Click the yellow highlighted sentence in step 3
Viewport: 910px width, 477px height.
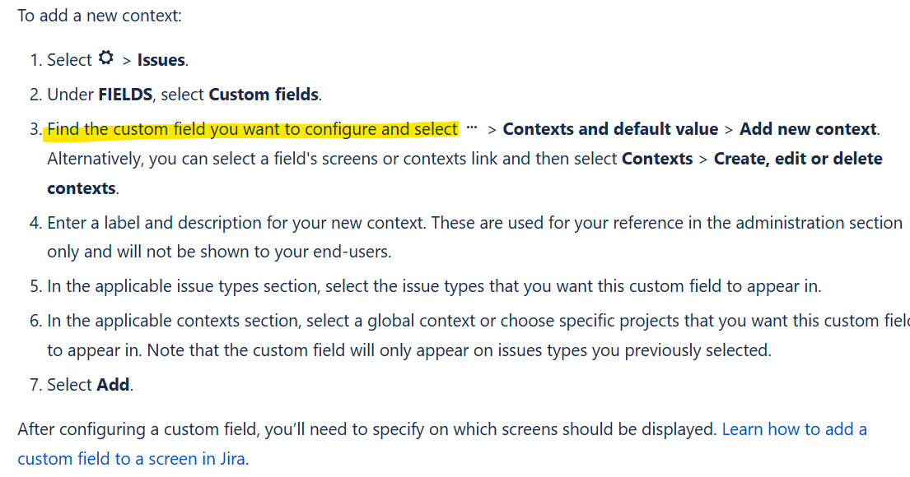pyautogui.click(x=253, y=129)
